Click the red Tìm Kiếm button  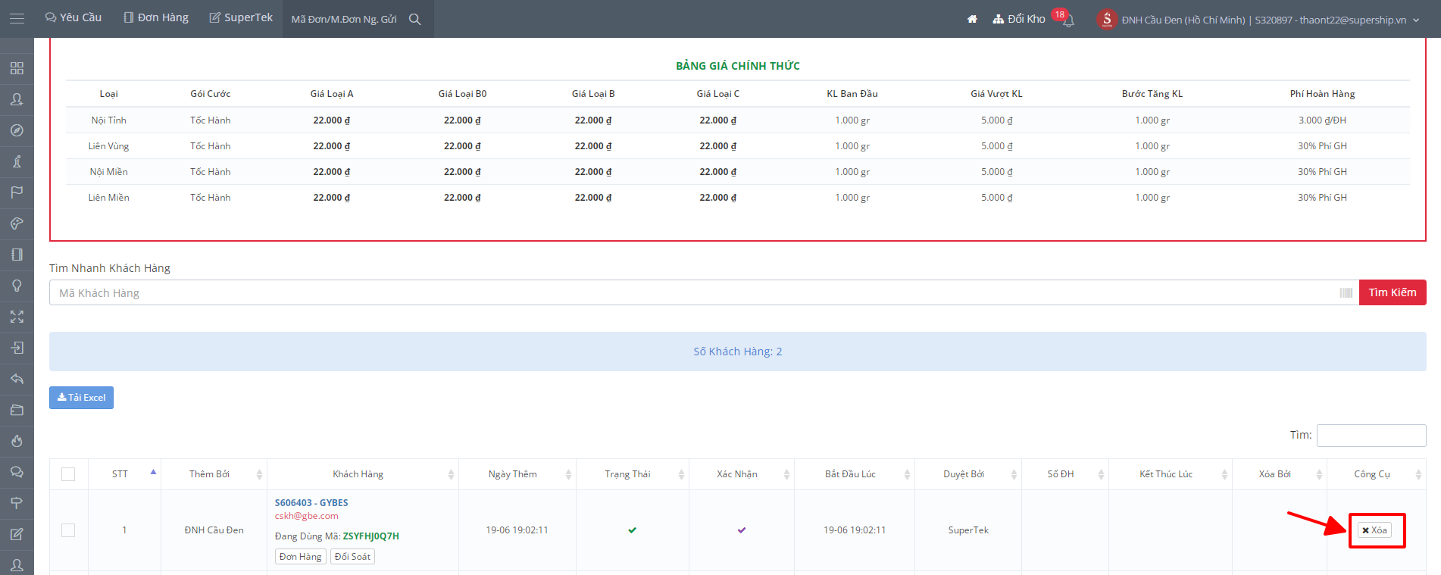(1393, 292)
